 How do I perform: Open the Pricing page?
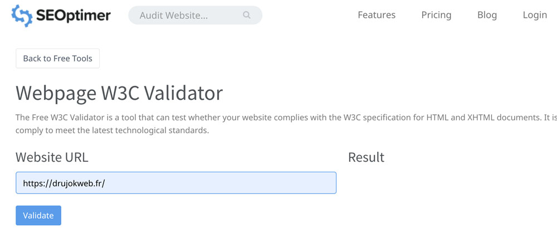(436, 15)
